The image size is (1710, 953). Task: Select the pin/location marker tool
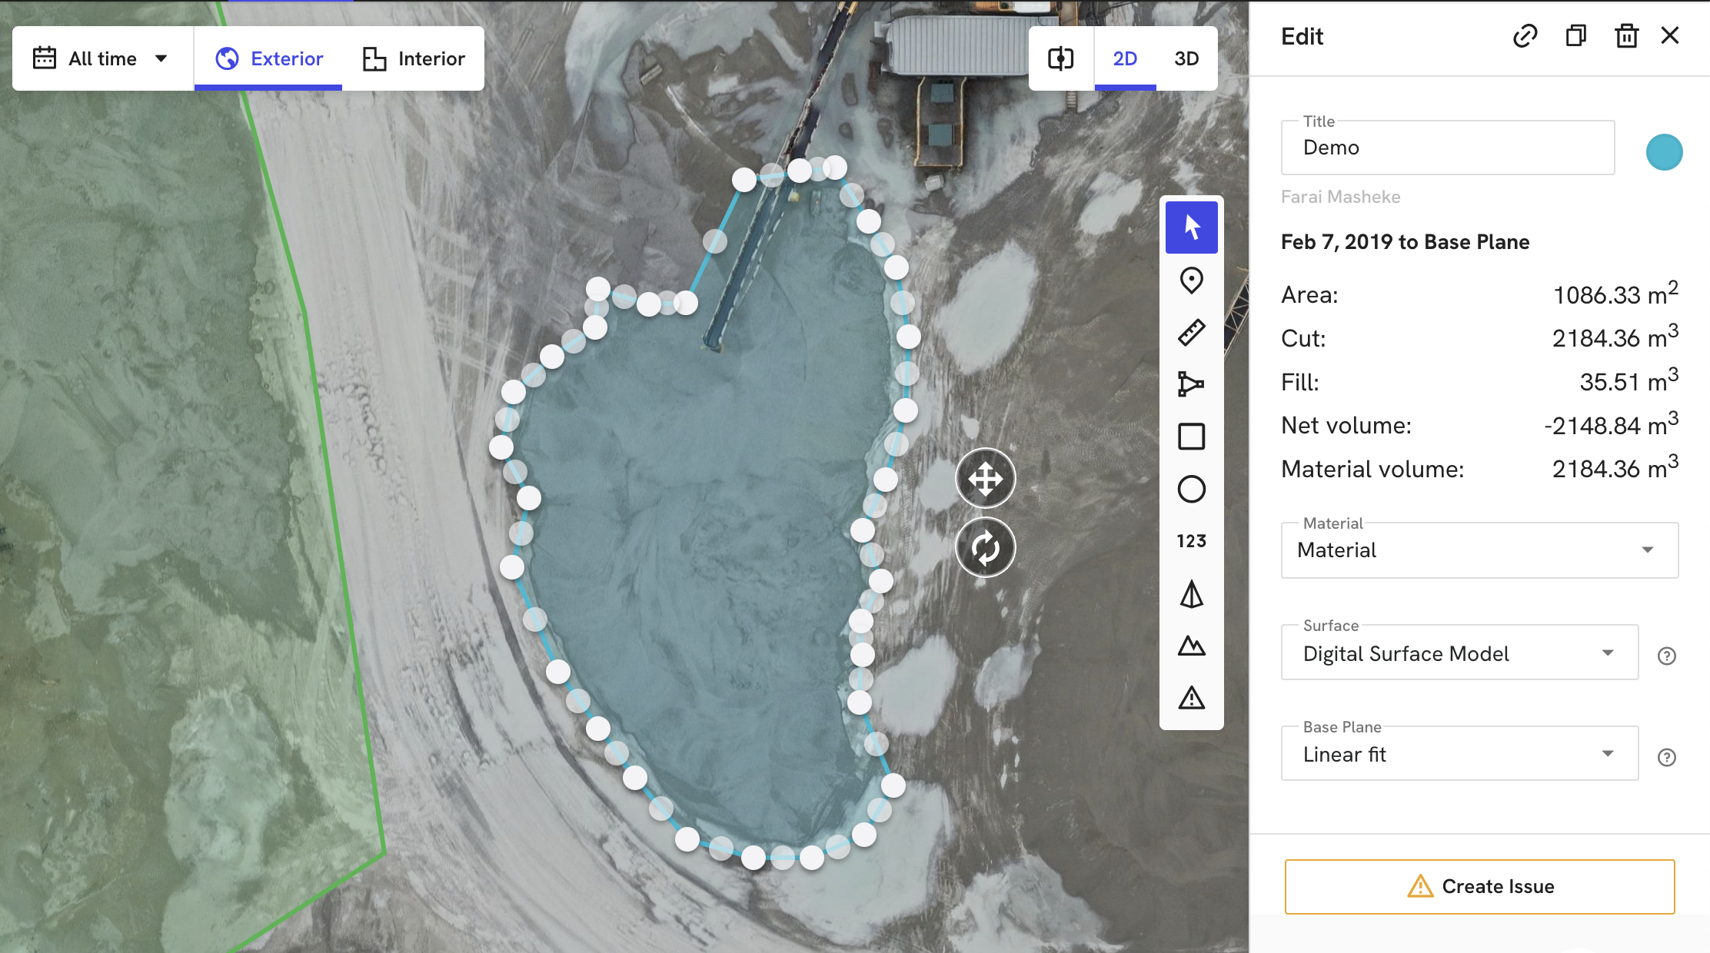click(x=1193, y=281)
